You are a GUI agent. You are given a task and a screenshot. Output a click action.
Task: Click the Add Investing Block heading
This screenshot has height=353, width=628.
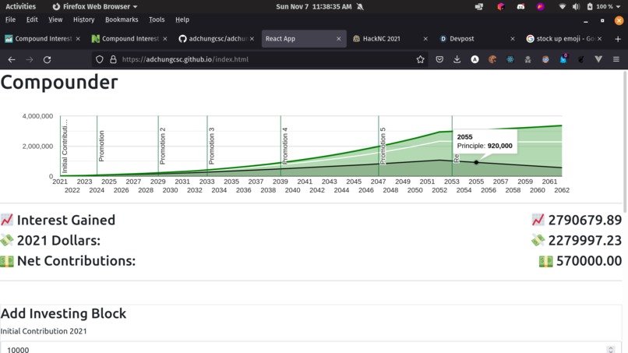pyautogui.click(x=63, y=313)
